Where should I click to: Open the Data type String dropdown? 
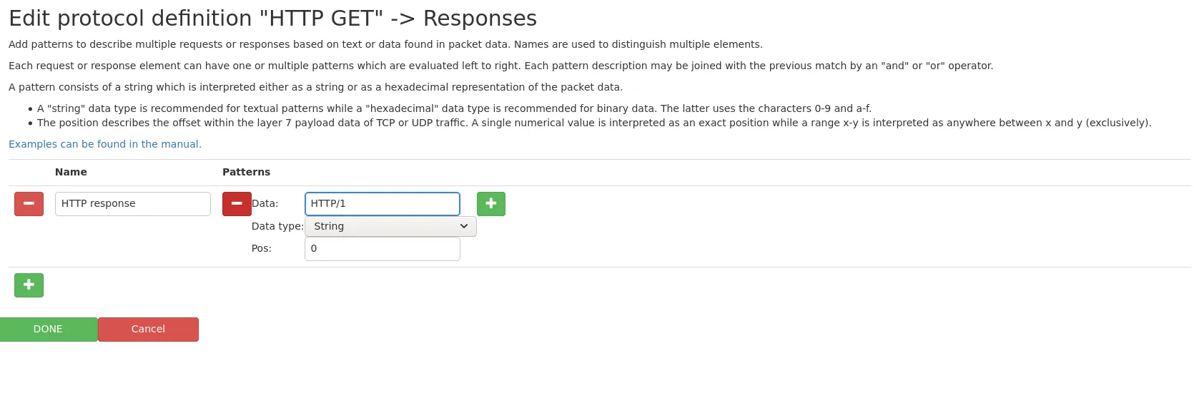[x=390, y=227]
